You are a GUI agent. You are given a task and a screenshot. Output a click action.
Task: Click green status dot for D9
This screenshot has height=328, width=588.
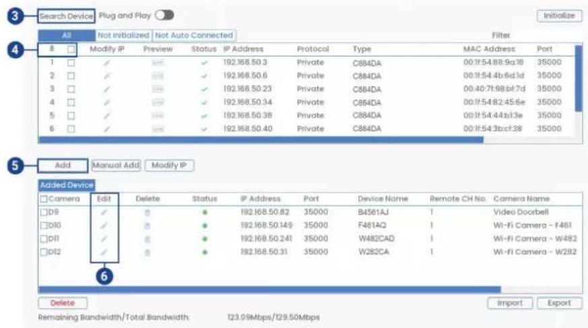[205, 213]
